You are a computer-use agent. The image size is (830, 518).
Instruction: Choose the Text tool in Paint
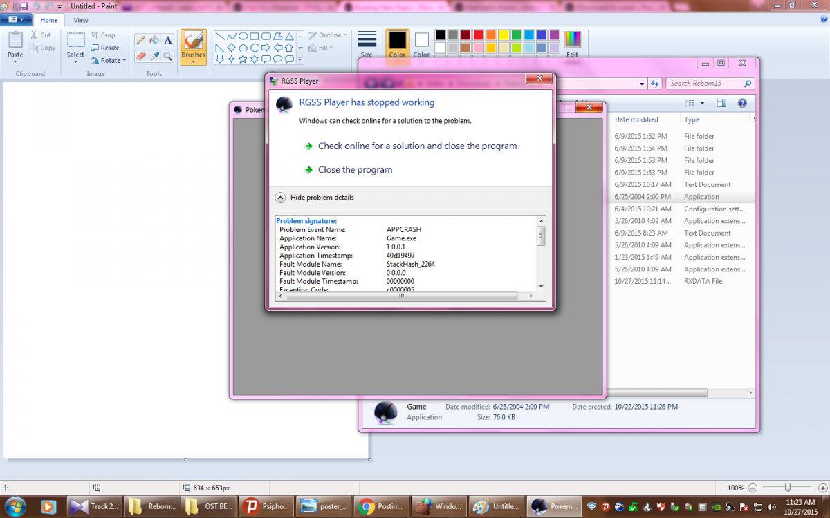pos(168,41)
